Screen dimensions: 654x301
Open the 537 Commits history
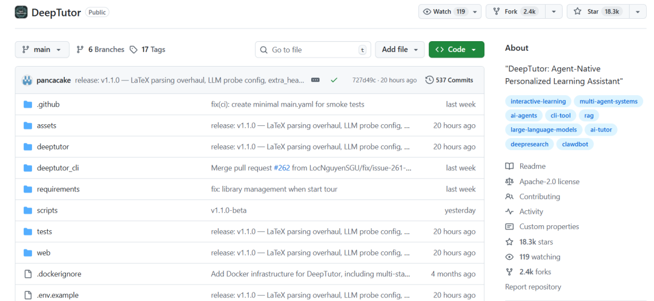point(449,80)
